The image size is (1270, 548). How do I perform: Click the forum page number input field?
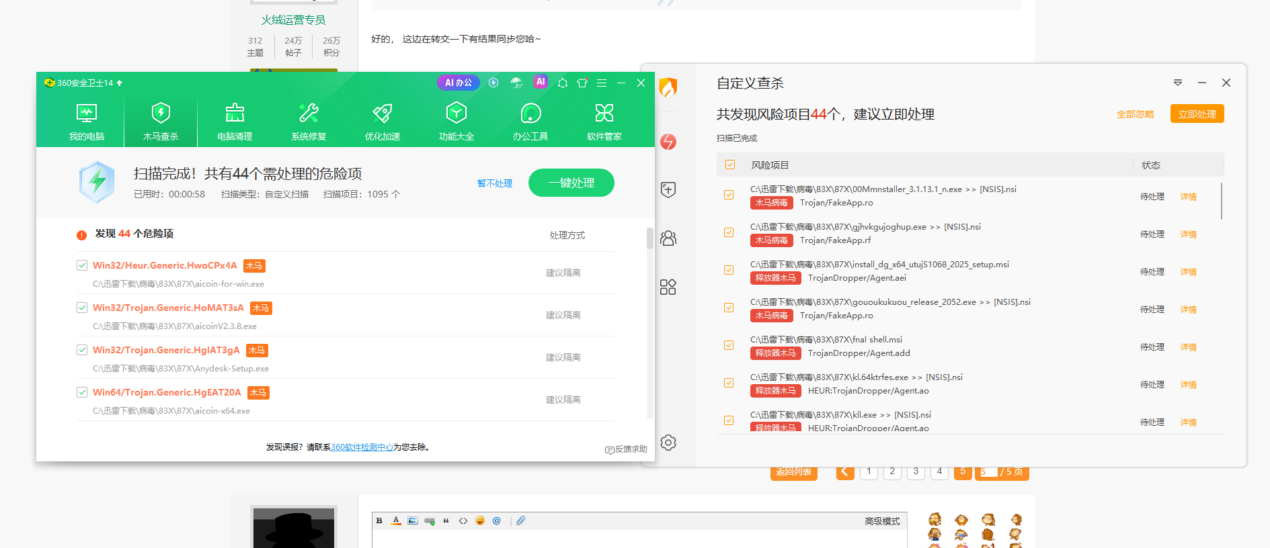coord(989,472)
